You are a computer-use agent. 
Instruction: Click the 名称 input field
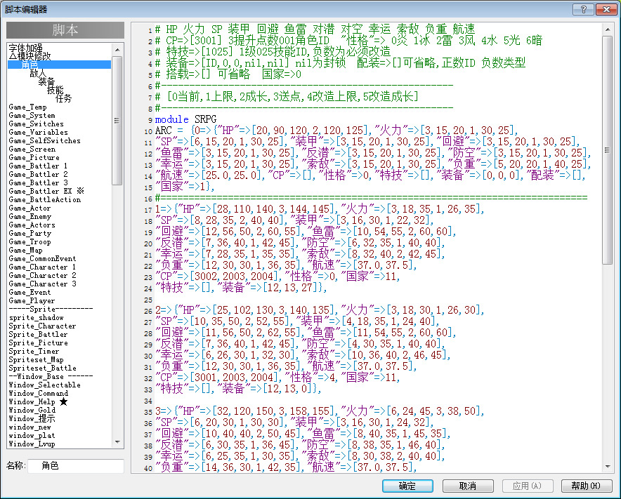[x=76, y=466]
